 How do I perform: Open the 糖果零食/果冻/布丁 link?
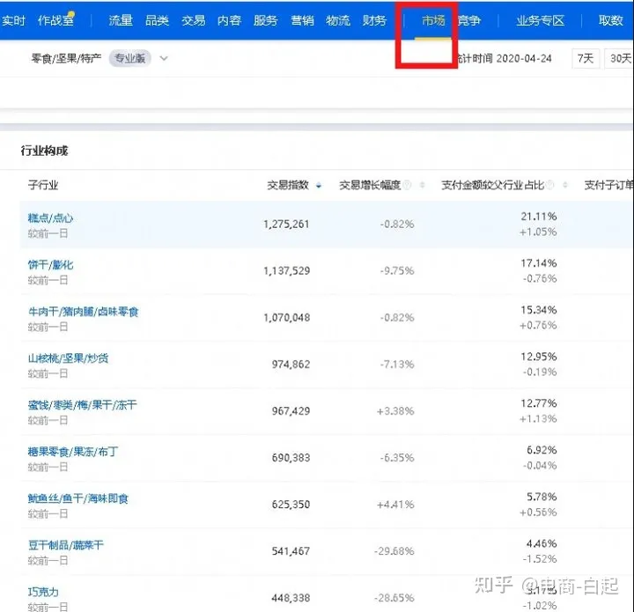click(x=73, y=452)
